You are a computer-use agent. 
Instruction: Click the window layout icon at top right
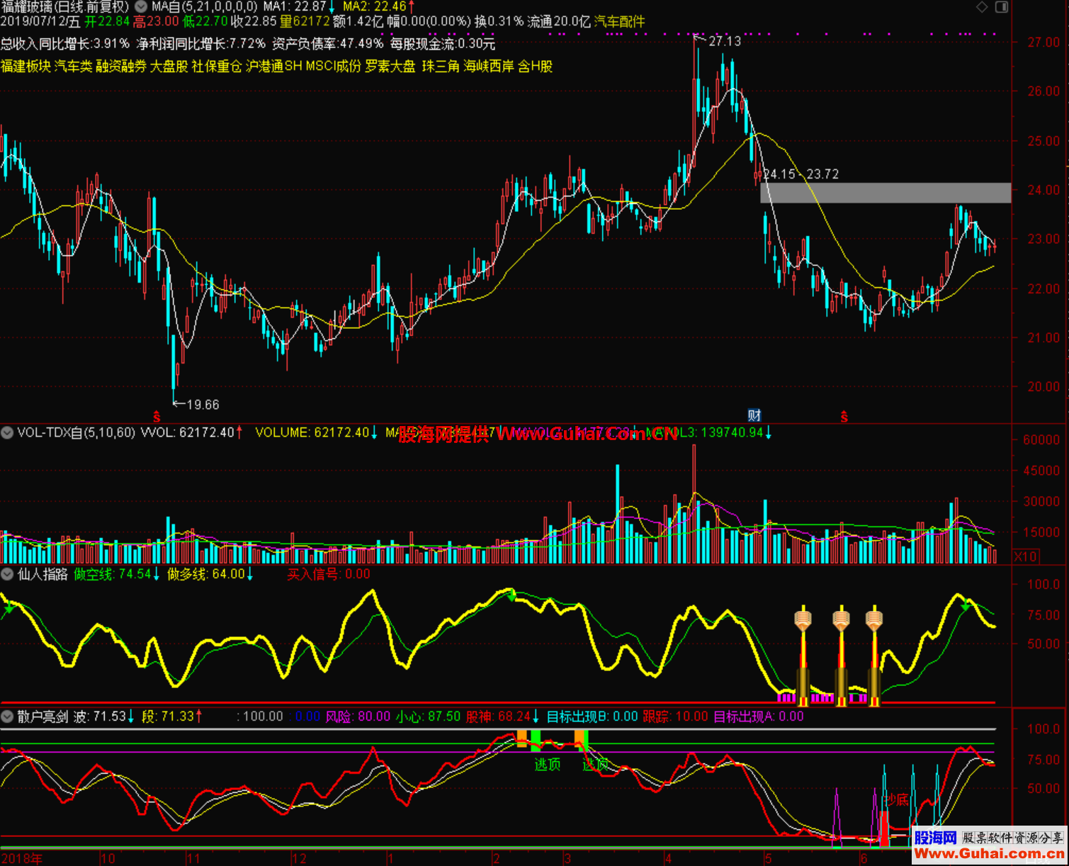[1002, 7]
